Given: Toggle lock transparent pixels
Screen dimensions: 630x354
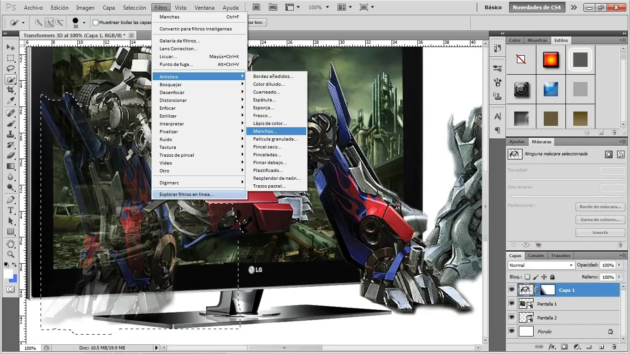Looking at the screenshot, I should point(527,277).
